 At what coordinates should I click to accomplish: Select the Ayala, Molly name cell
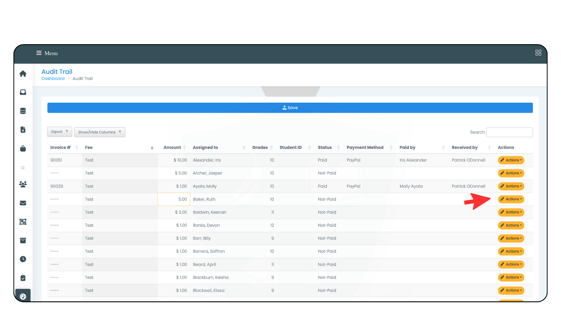[205, 186]
